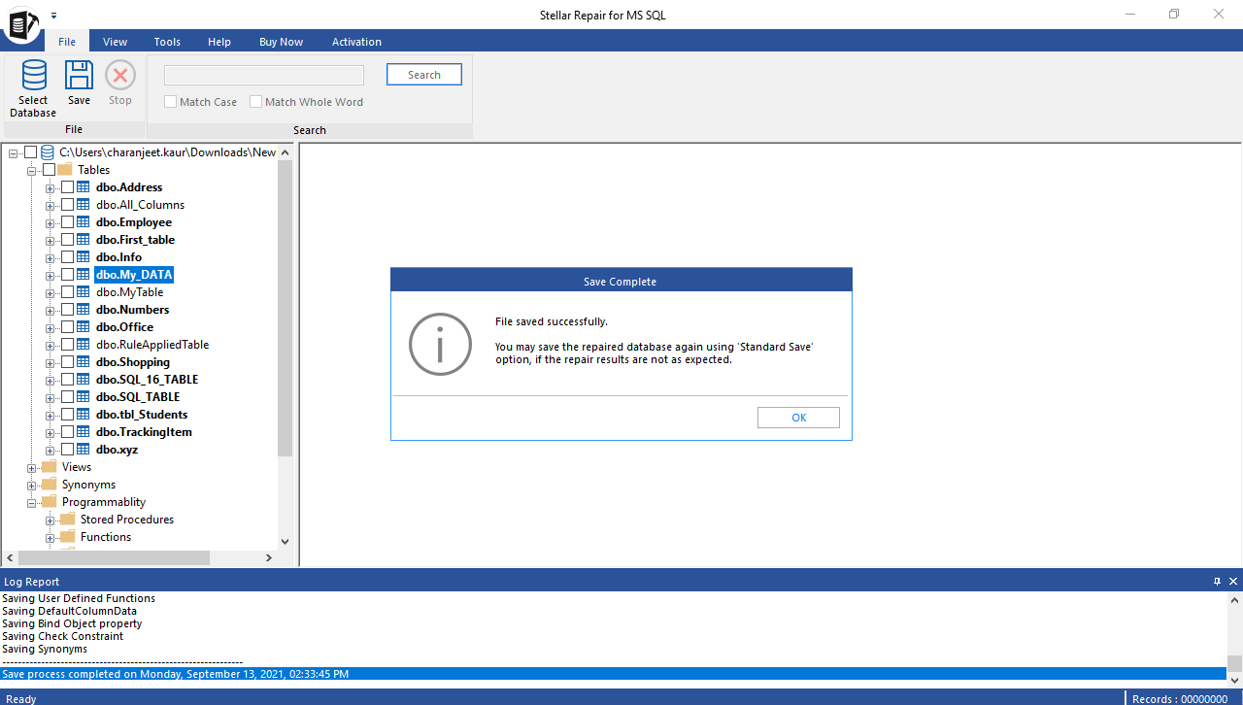This screenshot has width=1243, height=705.
Task: Click table icon next to dbo.All_Columns
Action: pos(84,205)
